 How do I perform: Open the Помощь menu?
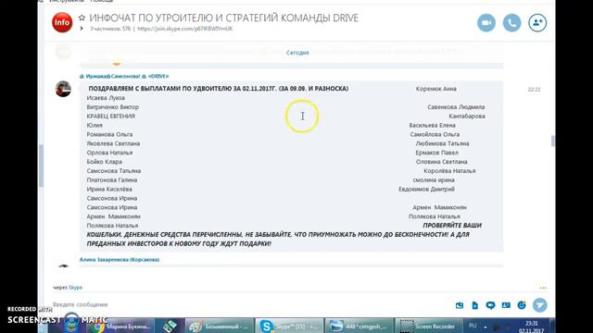pyautogui.click(x=101, y=1)
